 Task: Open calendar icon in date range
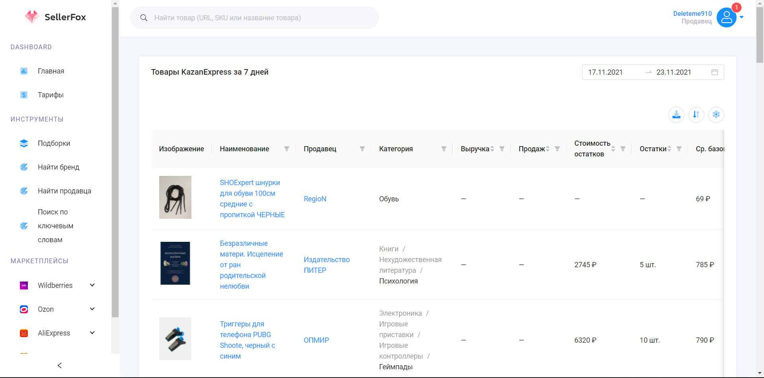(x=715, y=72)
